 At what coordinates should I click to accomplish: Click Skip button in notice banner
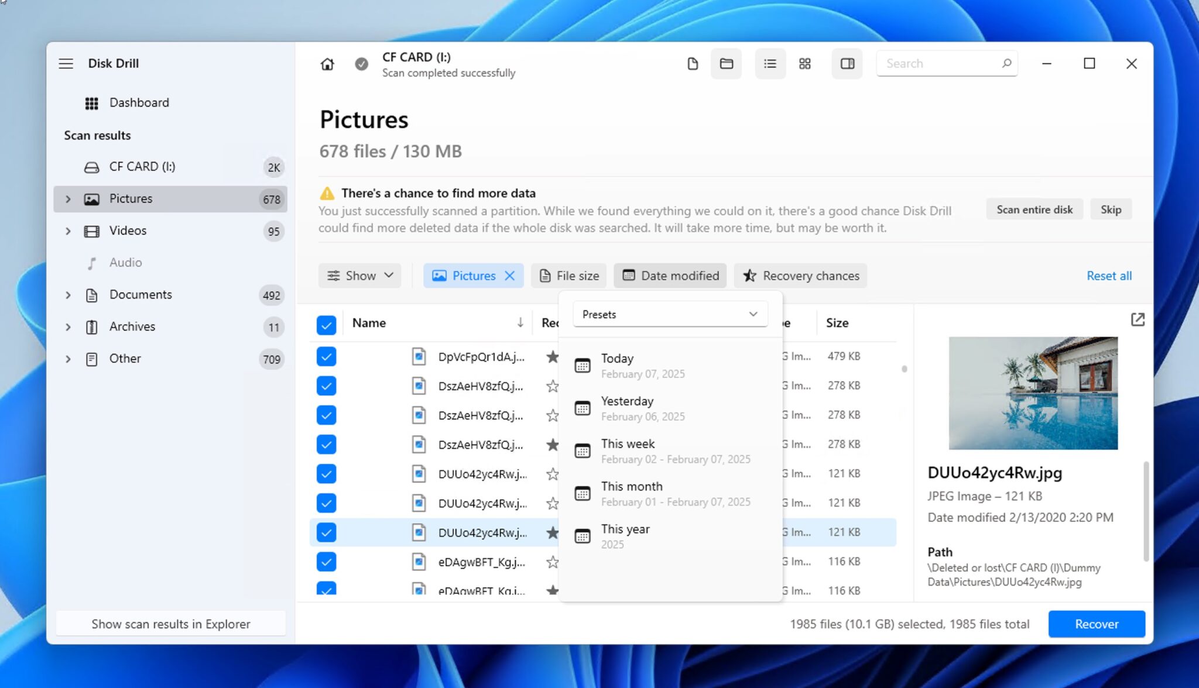1111,209
